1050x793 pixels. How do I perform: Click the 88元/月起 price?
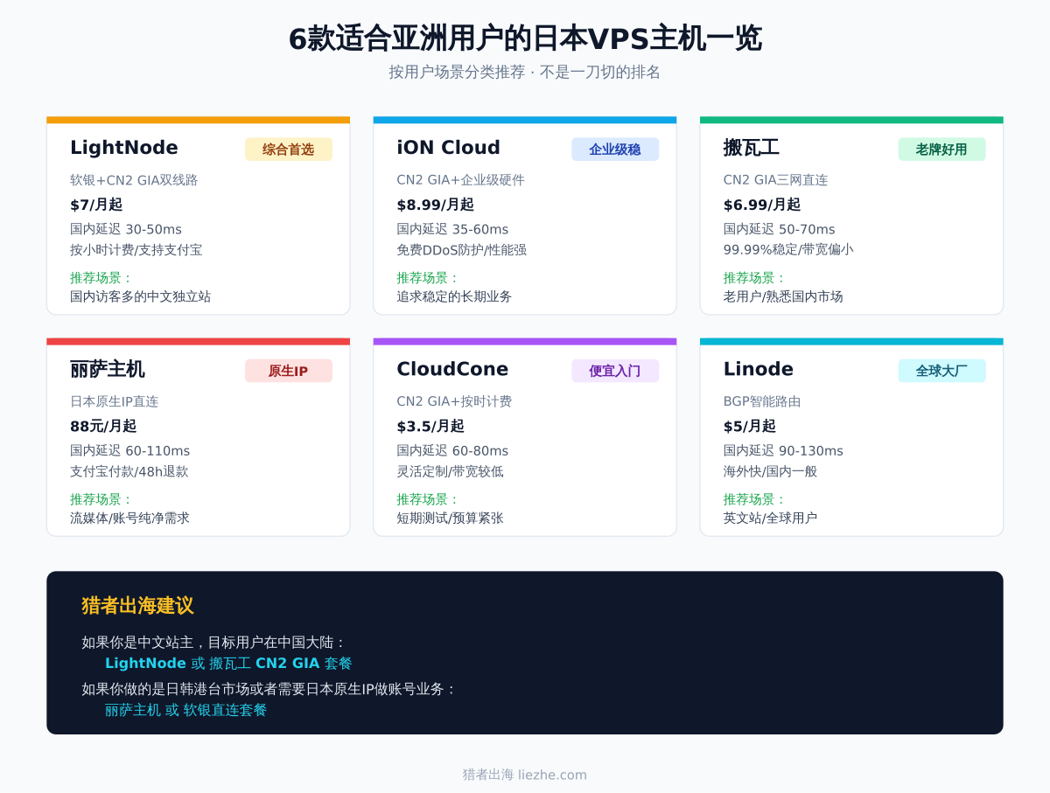[103, 426]
